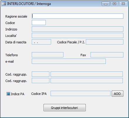Click the window form icon in title bar
129x118 pixels.
[4, 4]
